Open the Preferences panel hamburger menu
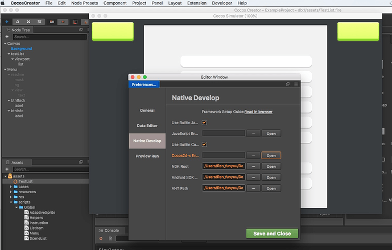 (296, 84)
